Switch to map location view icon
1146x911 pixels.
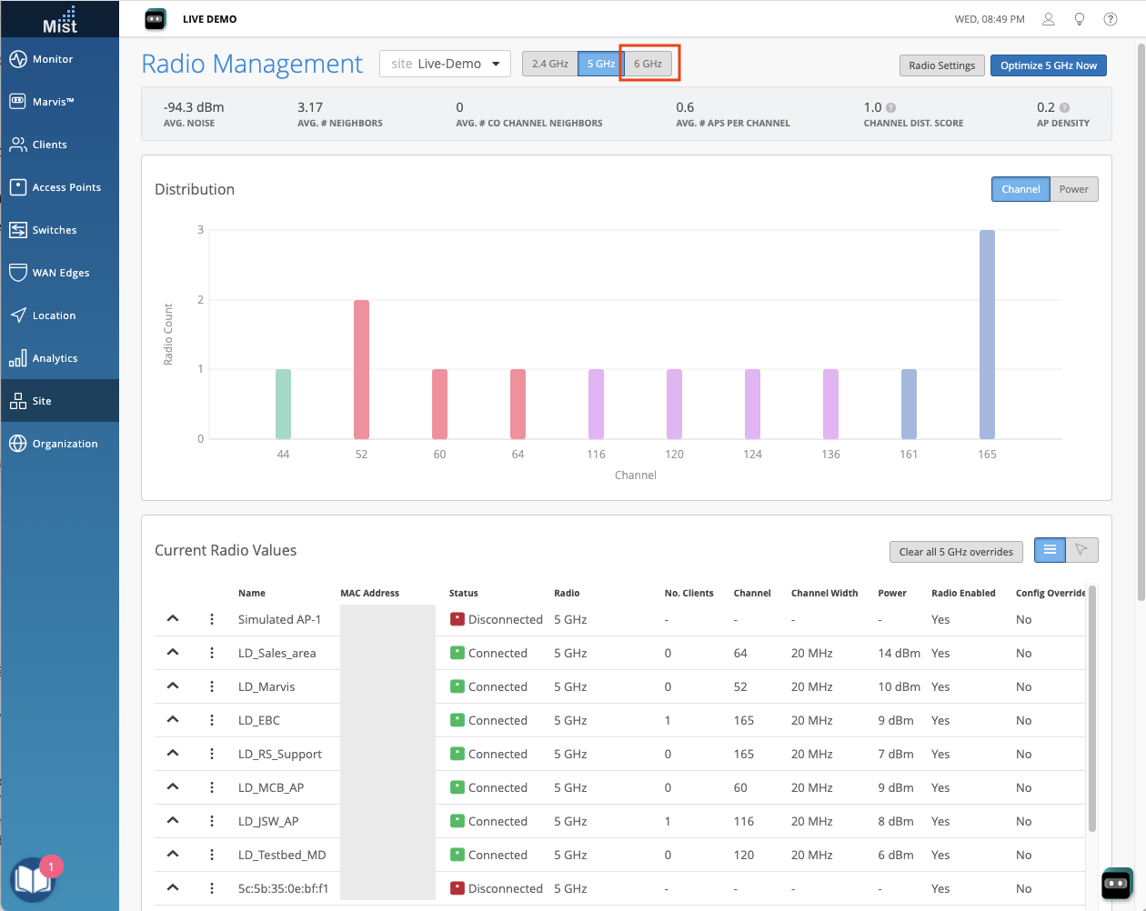[1081, 550]
